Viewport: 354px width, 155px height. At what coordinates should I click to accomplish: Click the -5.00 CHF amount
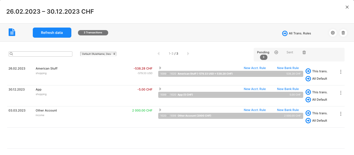[x=145, y=90]
